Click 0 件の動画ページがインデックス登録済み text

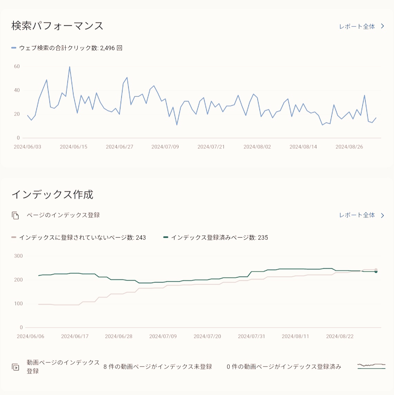coord(284,367)
